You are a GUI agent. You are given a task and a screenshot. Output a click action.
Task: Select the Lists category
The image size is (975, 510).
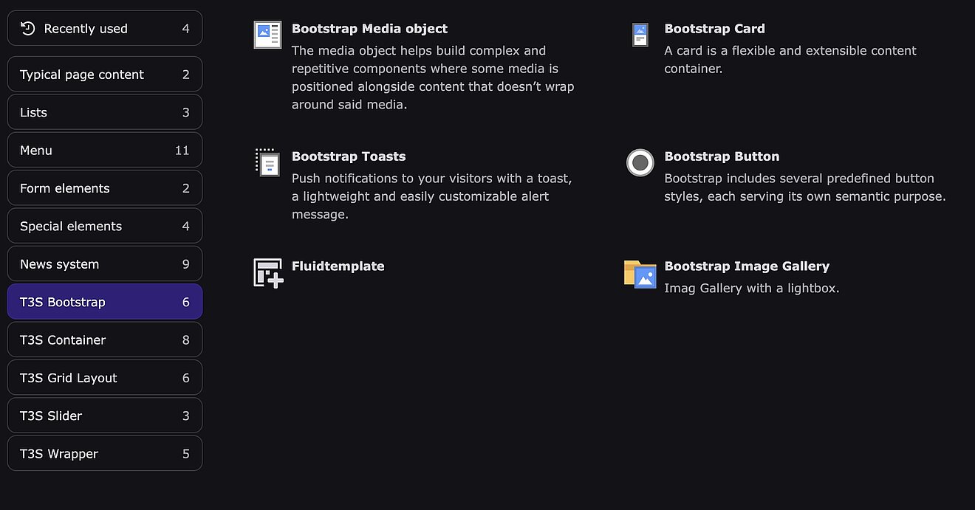pos(105,112)
